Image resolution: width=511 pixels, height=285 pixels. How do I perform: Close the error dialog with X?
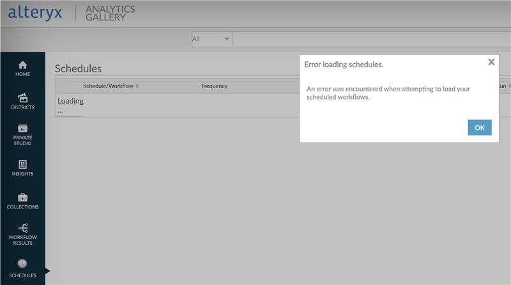point(491,62)
